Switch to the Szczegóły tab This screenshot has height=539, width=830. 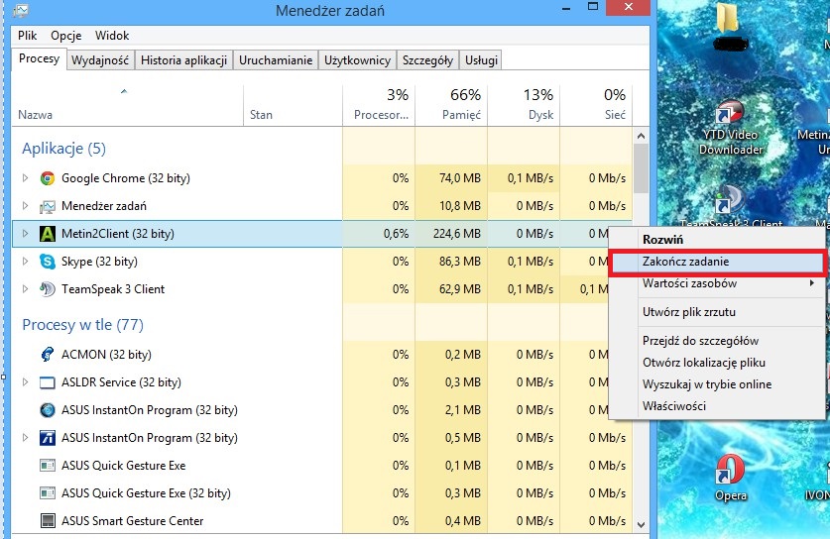click(x=427, y=60)
